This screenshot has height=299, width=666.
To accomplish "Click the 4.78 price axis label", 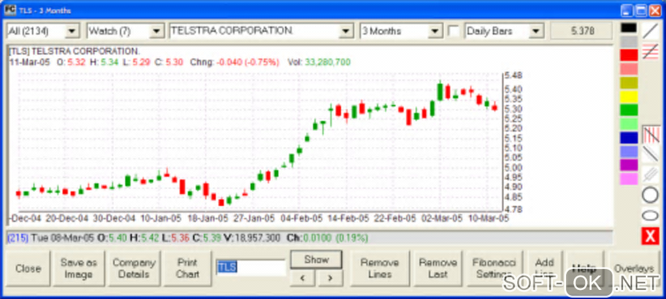I will (x=513, y=209).
